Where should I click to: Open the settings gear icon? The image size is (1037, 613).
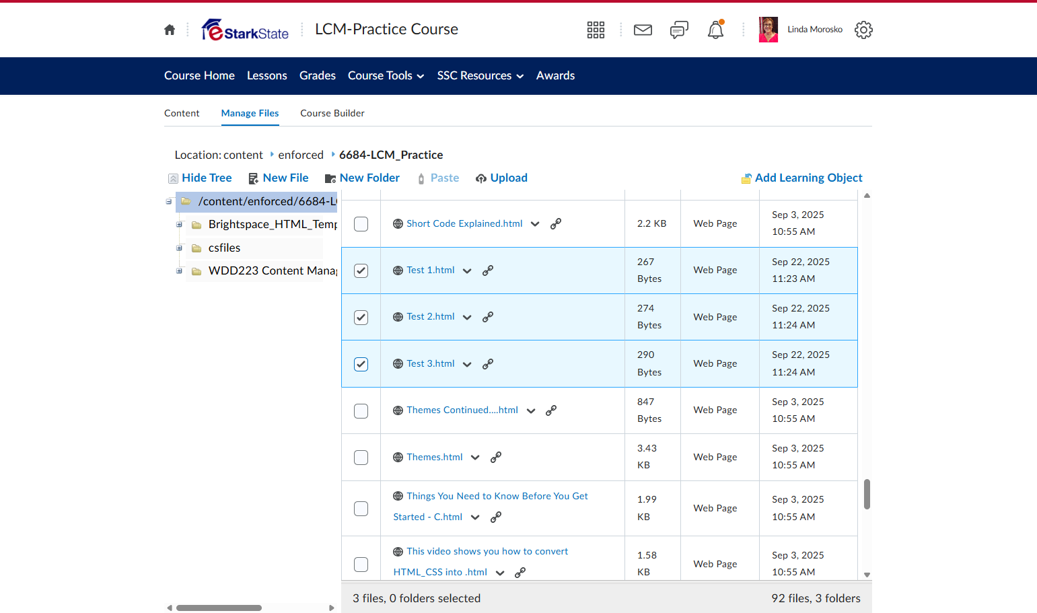coord(863,30)
